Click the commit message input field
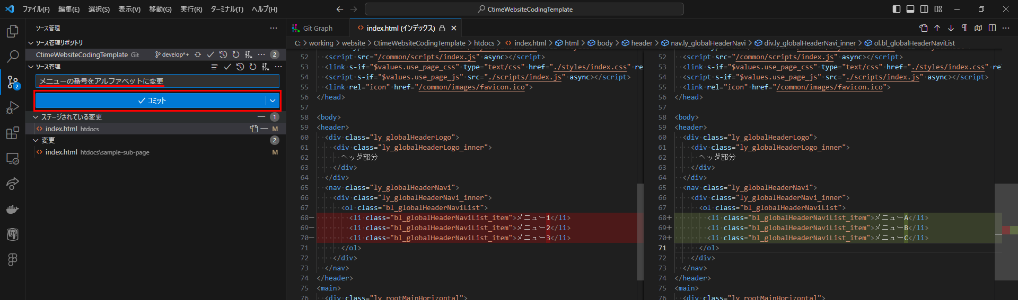The height and width of the screenshot is (300, 1018). pyautogui.click(x=157, y=81)
